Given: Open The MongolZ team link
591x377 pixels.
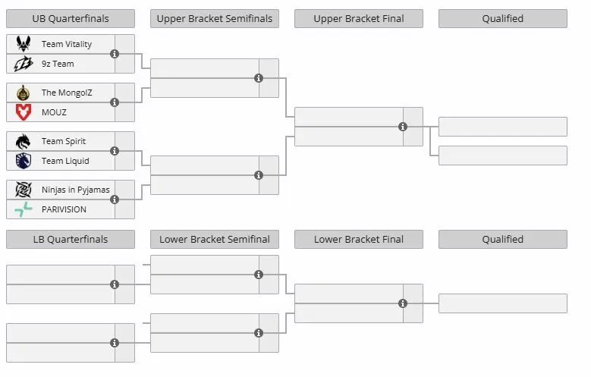Looking at the screenshot, I should click(x=67, y=93).
